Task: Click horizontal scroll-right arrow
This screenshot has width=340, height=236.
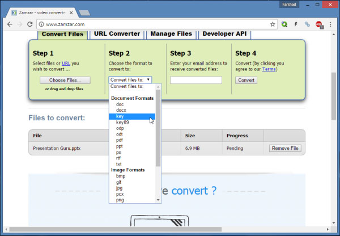Action: click(x=328, y=229)
